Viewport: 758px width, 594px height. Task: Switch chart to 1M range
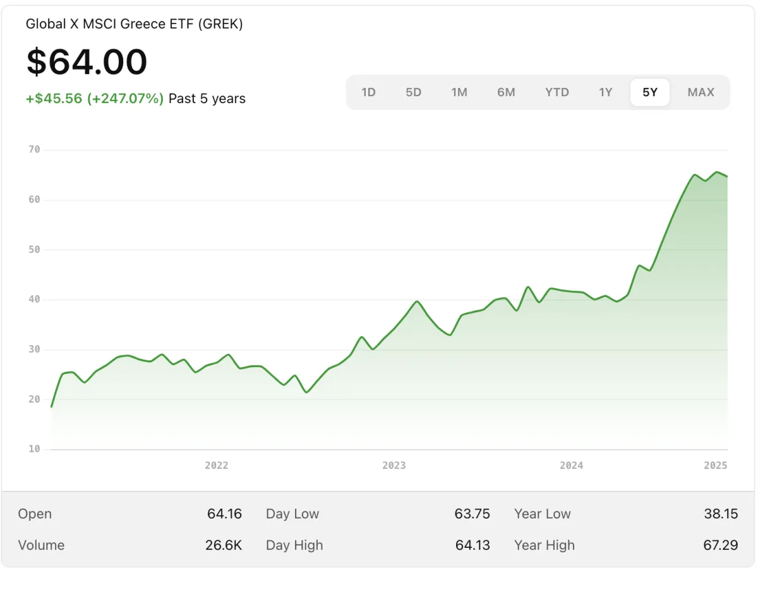[459, 92]
